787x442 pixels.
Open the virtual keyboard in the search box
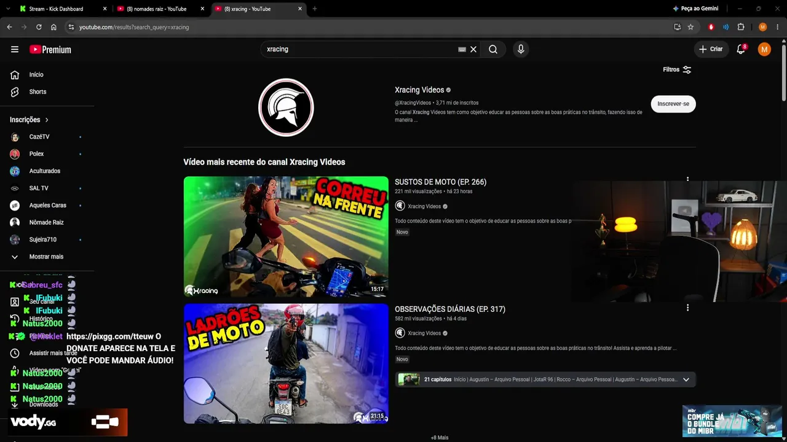coord(462,49)
